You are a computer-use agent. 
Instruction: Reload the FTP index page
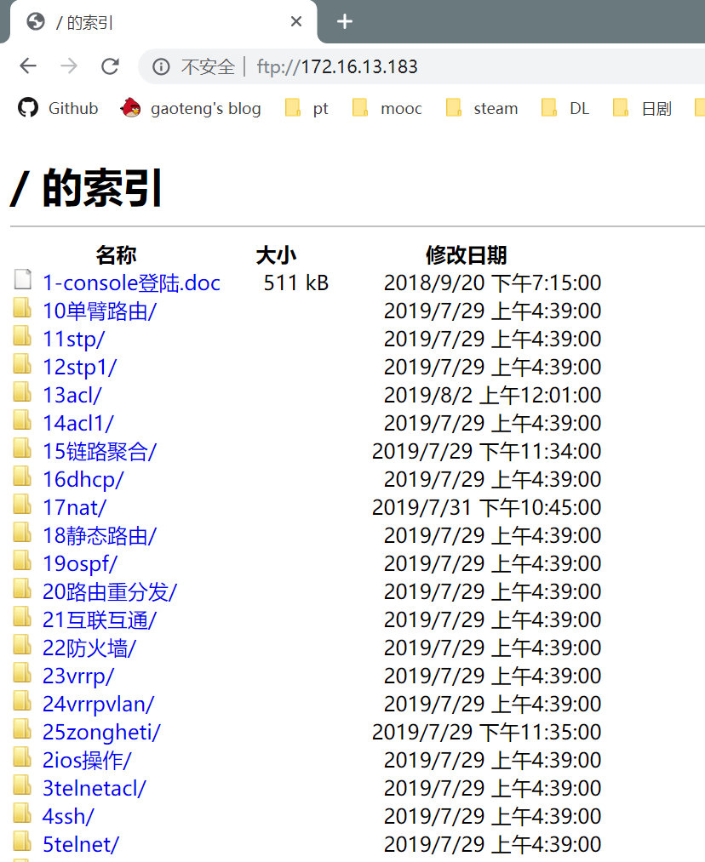pyautogui.click(x=110, y=66)
